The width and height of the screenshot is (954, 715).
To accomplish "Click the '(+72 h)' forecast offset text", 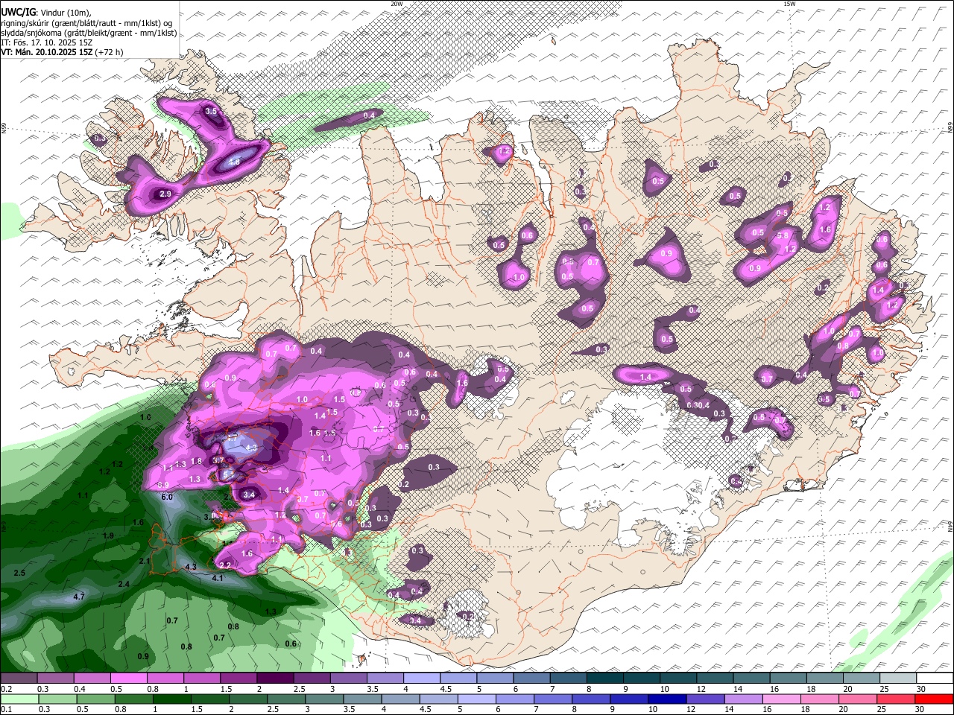I will (x=109, y=52).
